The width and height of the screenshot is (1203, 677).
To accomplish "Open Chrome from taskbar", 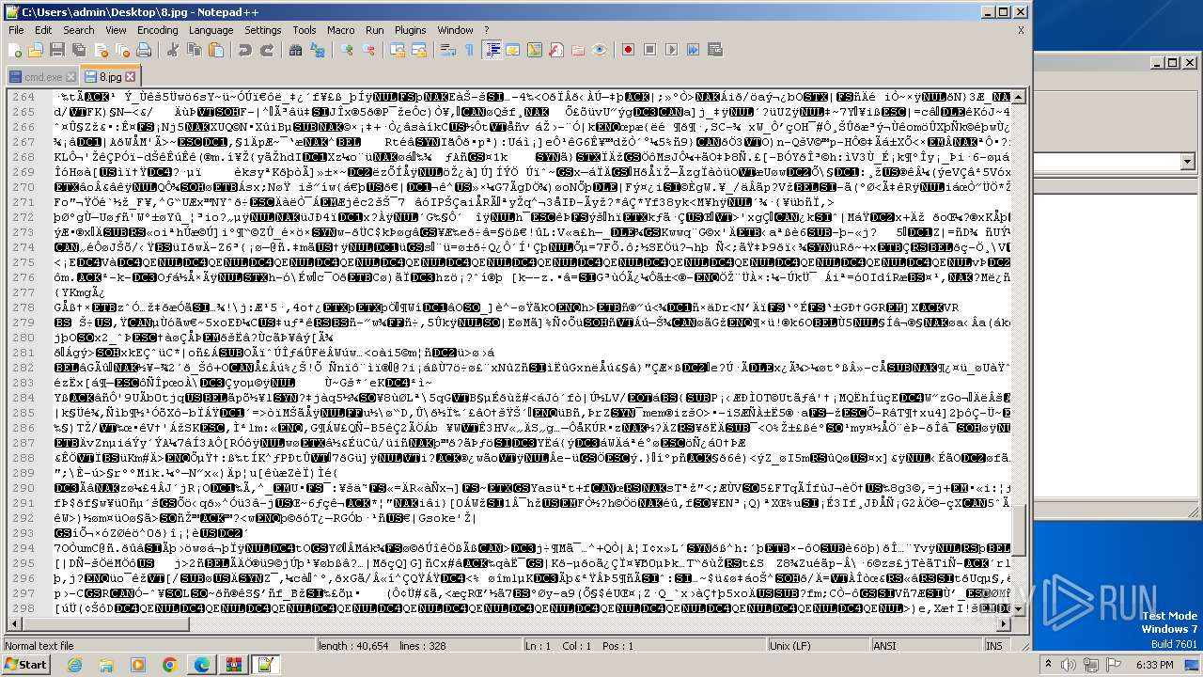I will [170, 665].
